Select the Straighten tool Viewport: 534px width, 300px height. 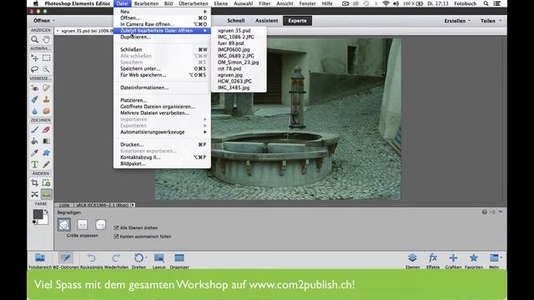pos(47,194)
